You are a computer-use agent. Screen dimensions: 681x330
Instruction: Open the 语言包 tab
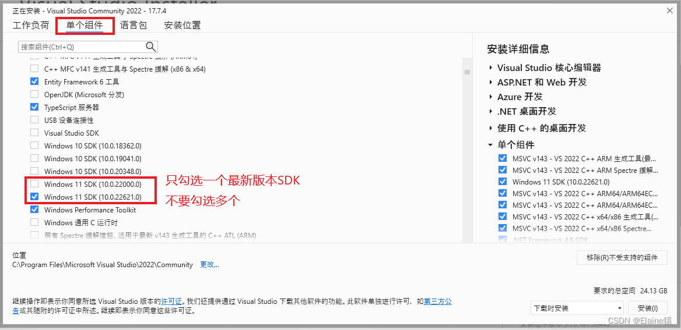pos(134,25)
